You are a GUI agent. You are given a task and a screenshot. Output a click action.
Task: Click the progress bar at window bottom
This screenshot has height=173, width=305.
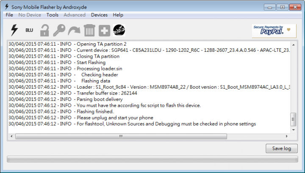tap(152, 159)
